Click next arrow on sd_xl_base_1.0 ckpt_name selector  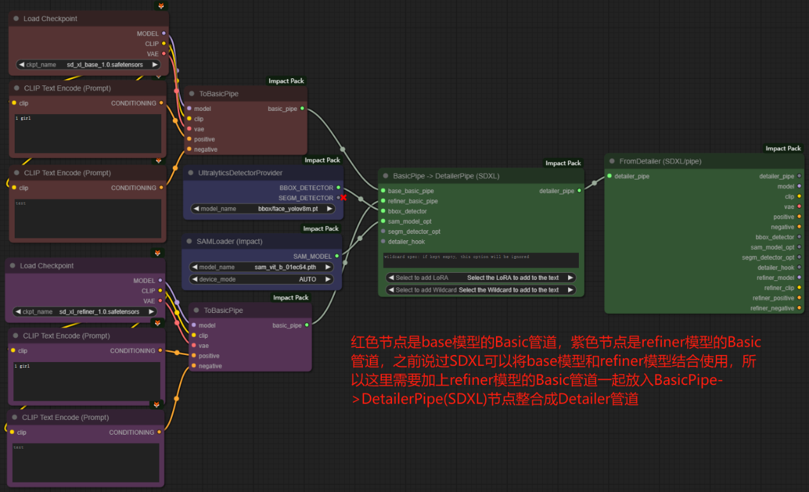click(x=155, y=64)
